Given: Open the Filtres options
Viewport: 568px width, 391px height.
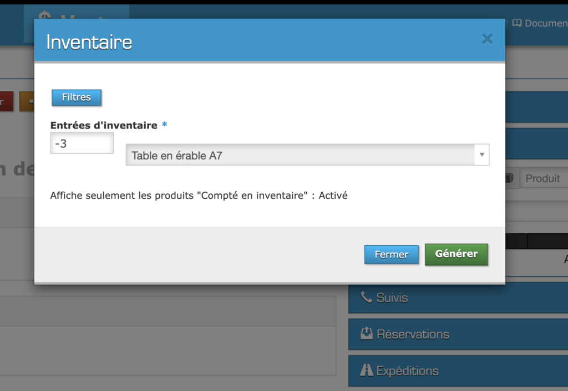Looking at the screenshot, I should [x=77, y=97].
